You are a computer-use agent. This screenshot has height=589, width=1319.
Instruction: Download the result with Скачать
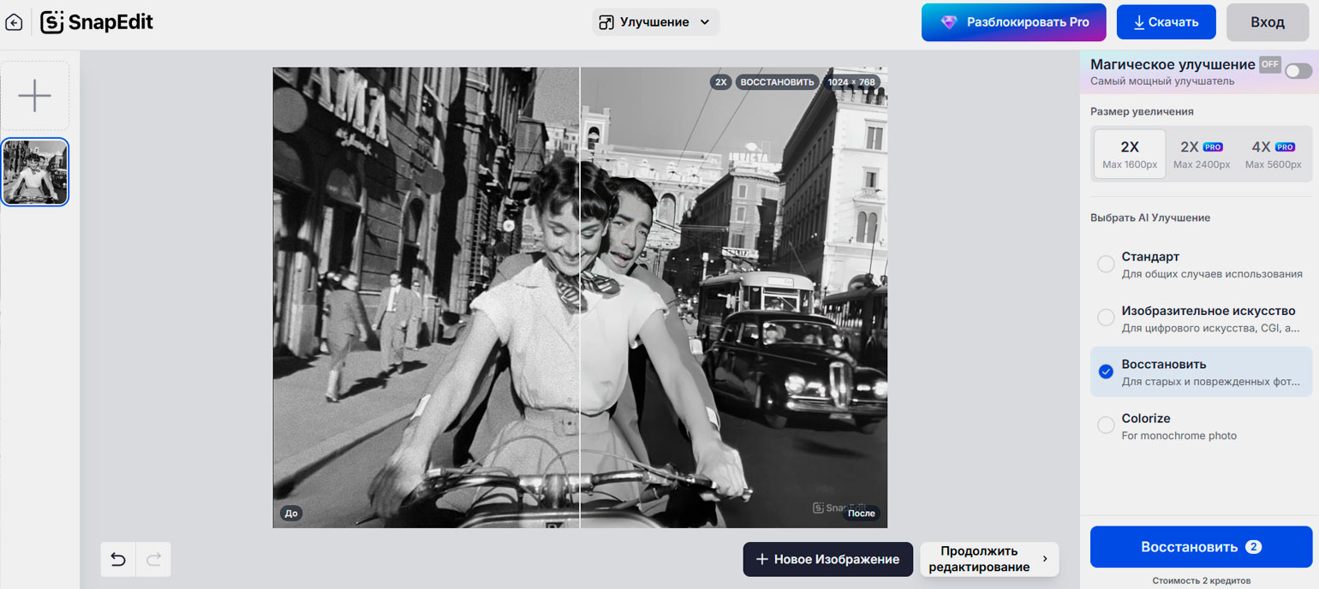click(1166, 22)
